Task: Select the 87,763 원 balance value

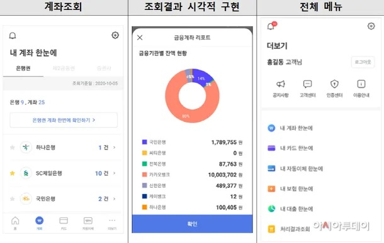Action: [x=230, y=164]
